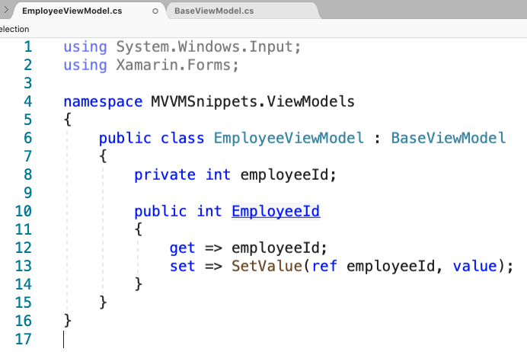Click MVVMSnippets.ViewModels namespace name
The height and width of the screenshot is (352, 527).
click(x=253, y=101)
